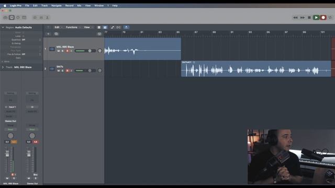
Task: Solo the SM7b track
Action: point(62,70)
